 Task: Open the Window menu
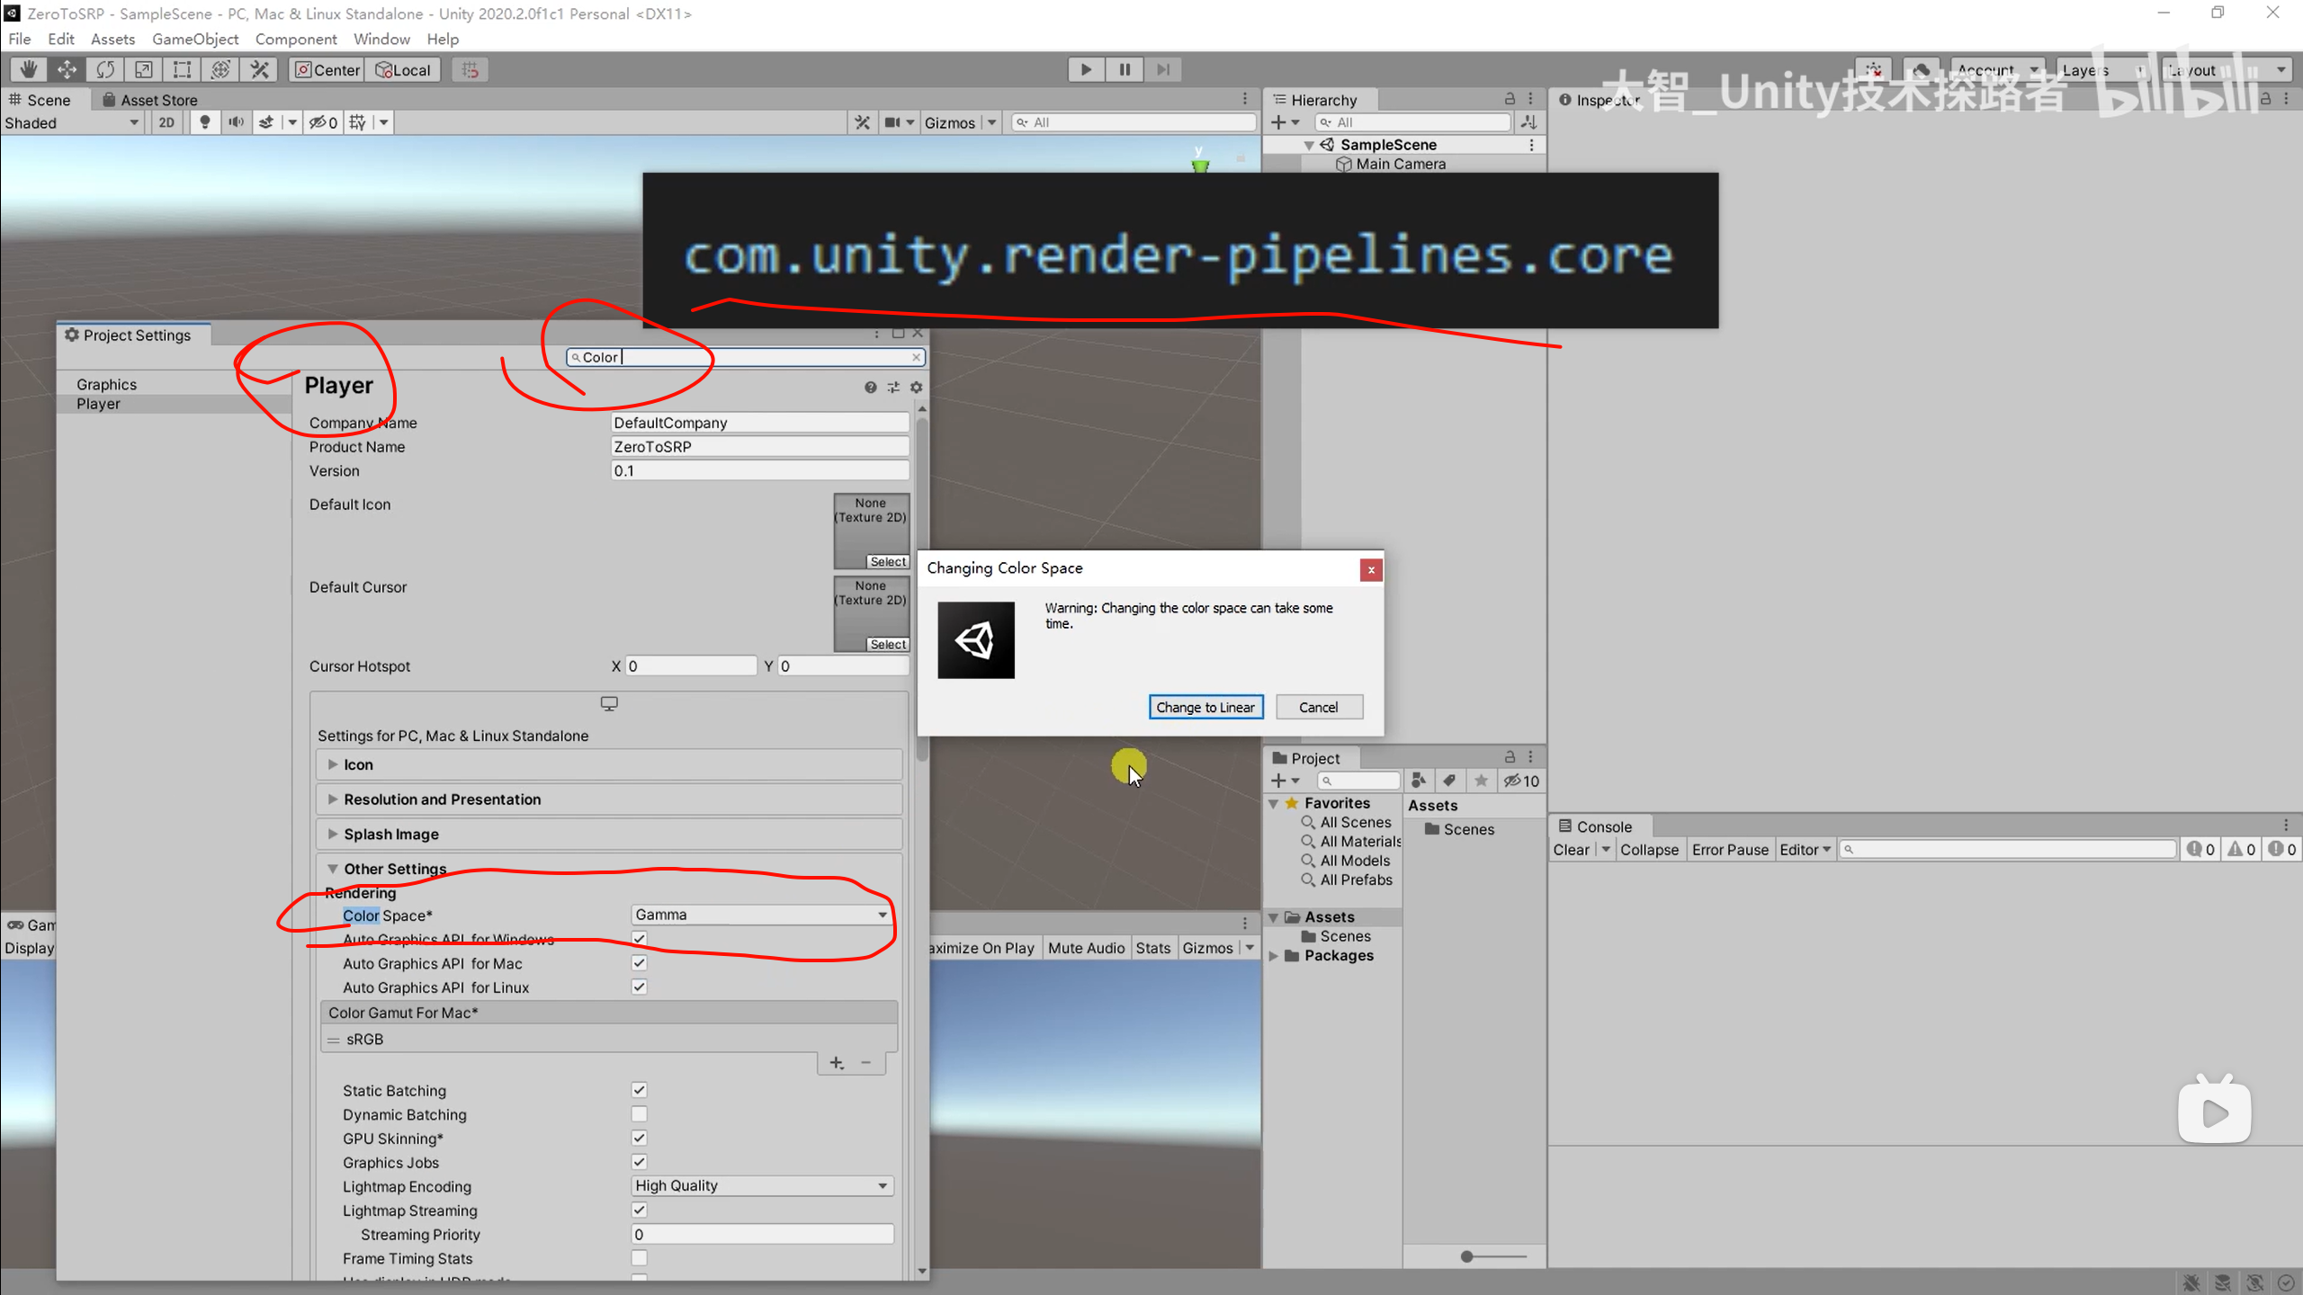(x=381, y=39)
